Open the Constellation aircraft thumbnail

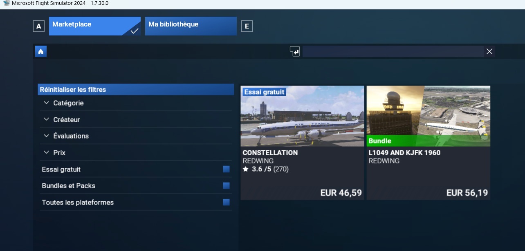[x=302, y=116]
